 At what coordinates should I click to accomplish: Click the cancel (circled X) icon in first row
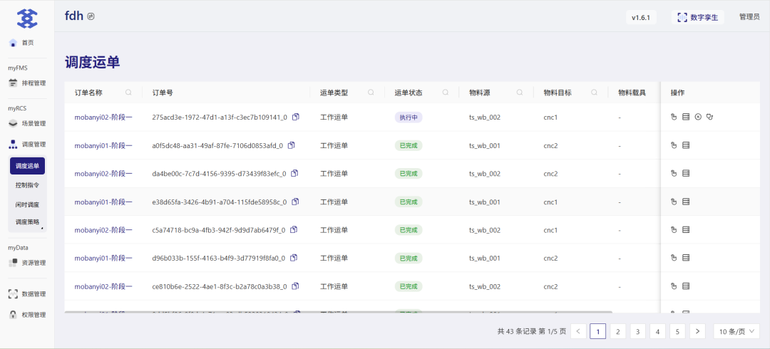click(x=698, y=117)
